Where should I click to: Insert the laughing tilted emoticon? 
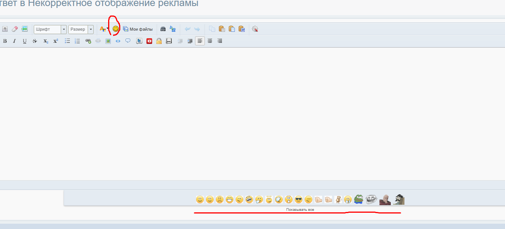(x=249, y=199)
